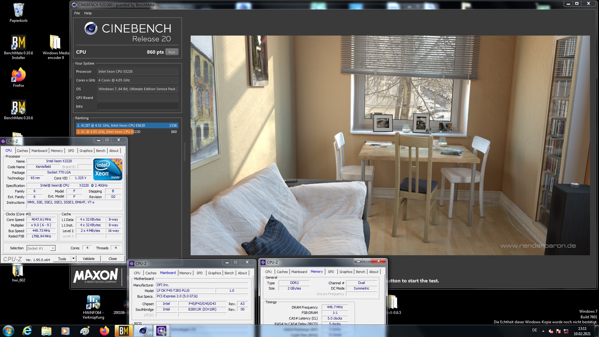Click the Close button in CPU-Z

pyautogui.click(x=113, y=259)
